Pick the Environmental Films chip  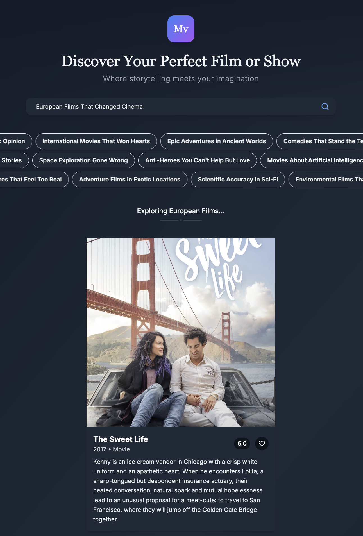pos(326,180)
